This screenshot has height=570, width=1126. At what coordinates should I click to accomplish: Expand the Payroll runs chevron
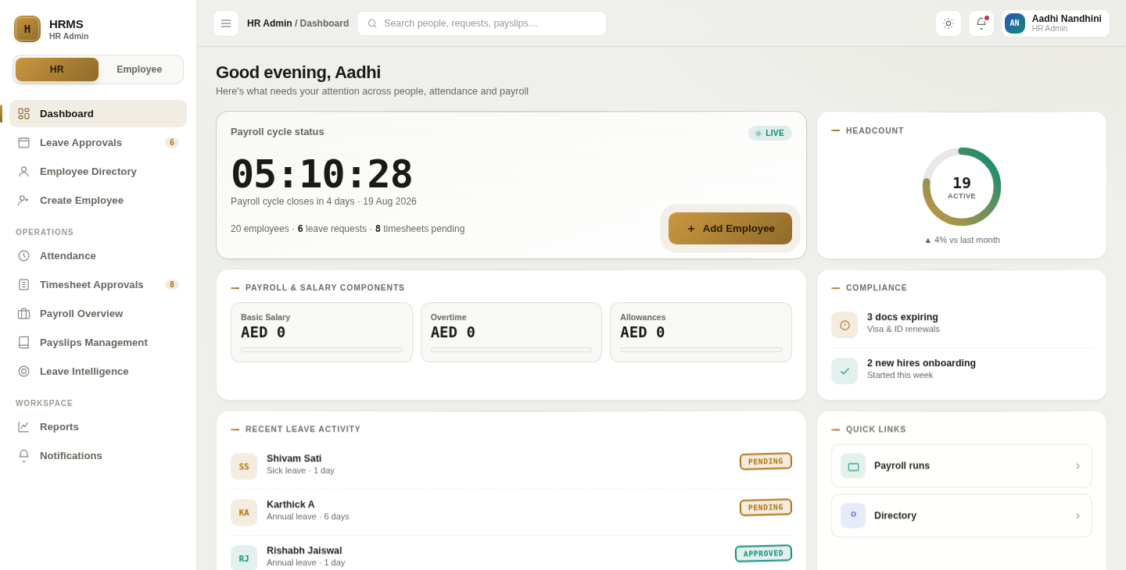click(x=1078, y=466)
